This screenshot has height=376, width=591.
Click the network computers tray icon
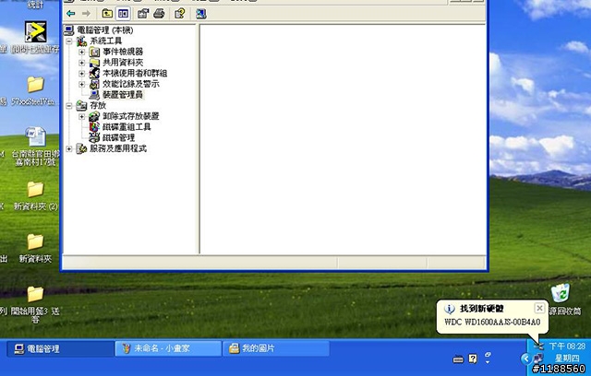click(x=538, y=358)
